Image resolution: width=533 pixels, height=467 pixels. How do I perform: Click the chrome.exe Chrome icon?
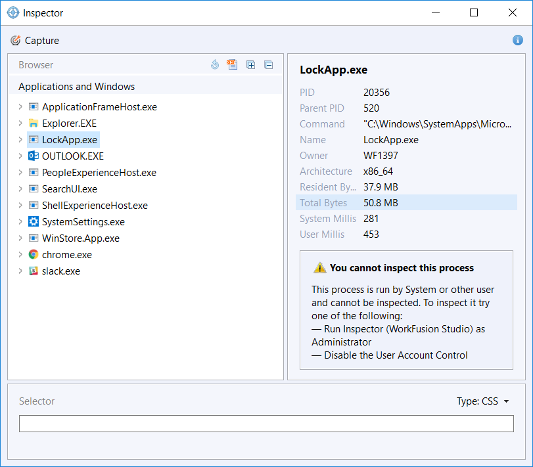[34, 254]
